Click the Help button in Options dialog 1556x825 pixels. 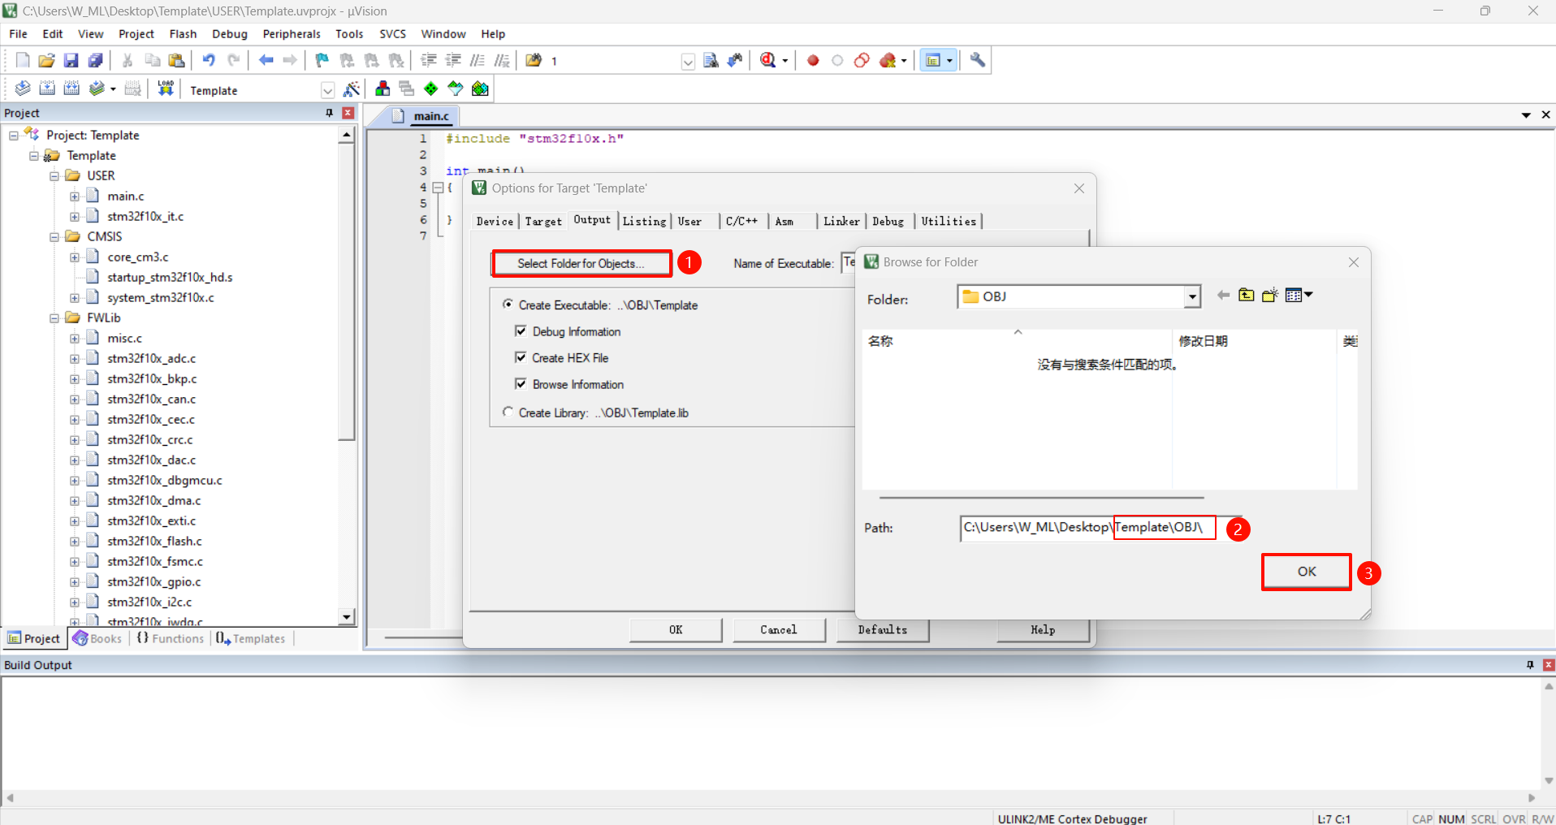point(1043,629)
